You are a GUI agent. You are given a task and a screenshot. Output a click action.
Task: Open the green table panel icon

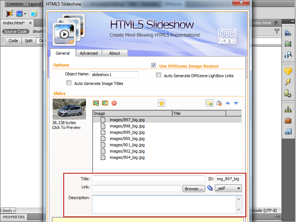point(288,44)
